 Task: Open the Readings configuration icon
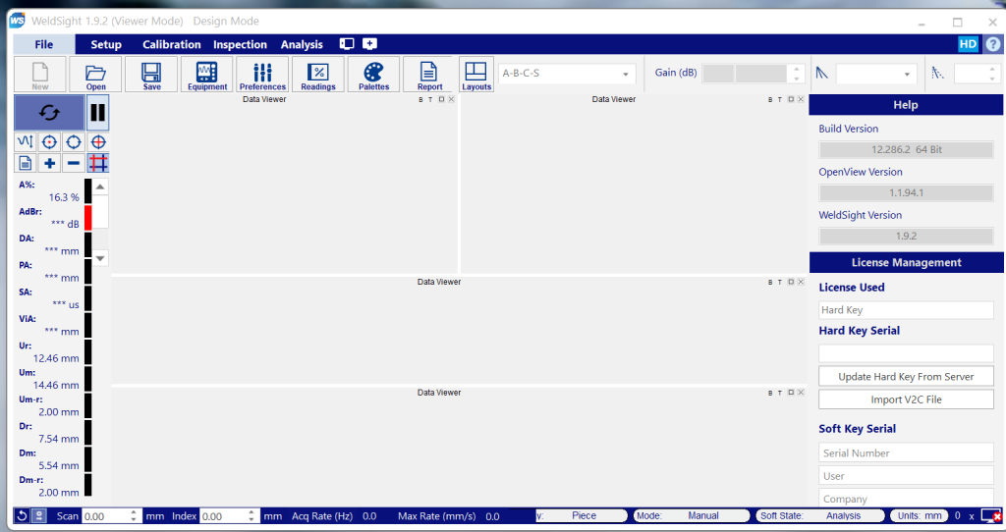pyautogui.click(x=318, y=75)
